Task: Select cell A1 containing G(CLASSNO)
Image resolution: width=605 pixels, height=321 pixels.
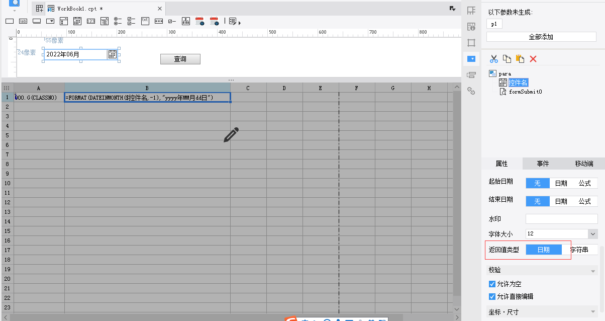Action: tap(39, 97)
